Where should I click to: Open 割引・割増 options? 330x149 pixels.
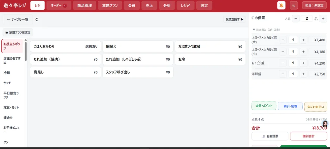[x=290, y=106]
